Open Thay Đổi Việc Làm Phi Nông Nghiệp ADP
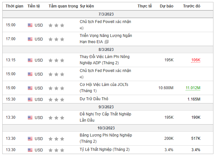Viewport: 217px width, 156px height. [x=105, y=60]
